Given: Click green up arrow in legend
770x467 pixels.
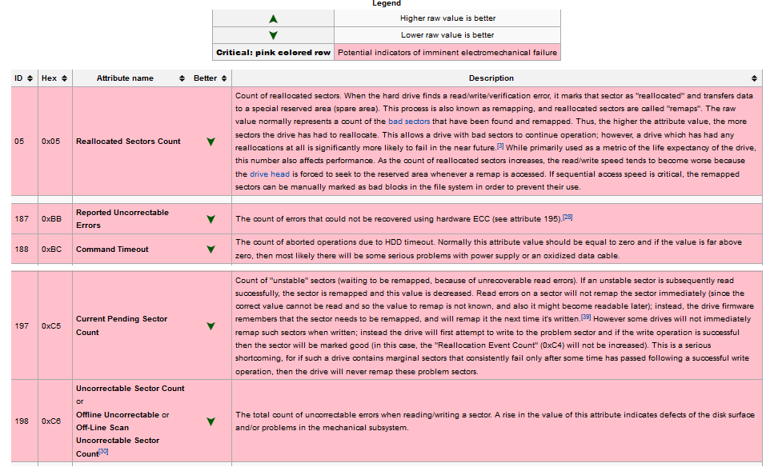Looking at the screenshot, I should click(274, 18).
